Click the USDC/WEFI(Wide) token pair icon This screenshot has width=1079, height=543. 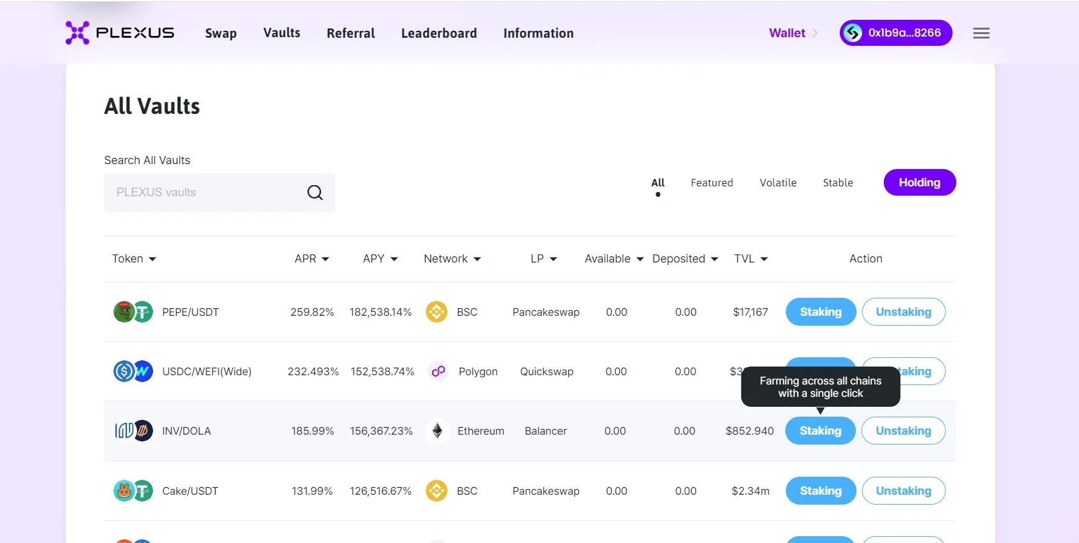[133, 371]
